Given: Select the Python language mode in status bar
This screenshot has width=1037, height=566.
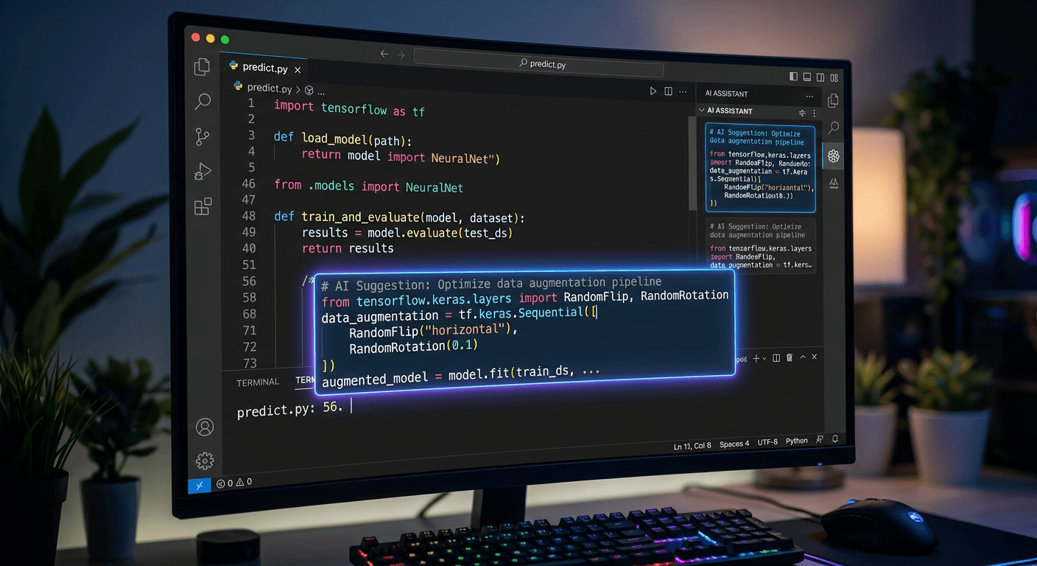Looking at the screenshot, I should pyautogui.click(x=796, y=441).
